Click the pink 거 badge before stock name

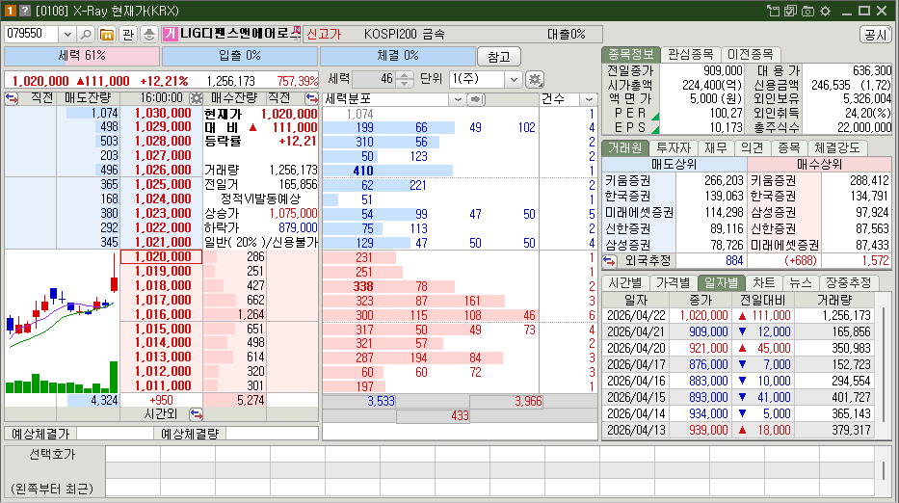coord(170,35)
